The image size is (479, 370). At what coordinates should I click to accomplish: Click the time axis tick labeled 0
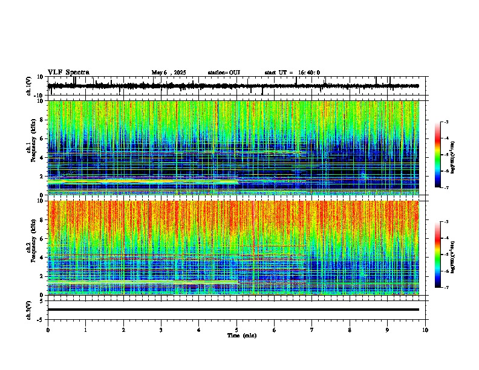[48, 330]
